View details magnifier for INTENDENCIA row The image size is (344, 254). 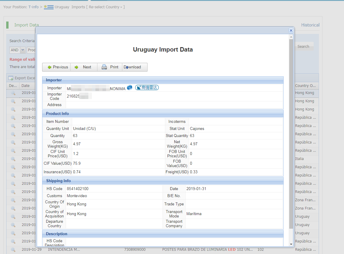click(x=13, y=249)
